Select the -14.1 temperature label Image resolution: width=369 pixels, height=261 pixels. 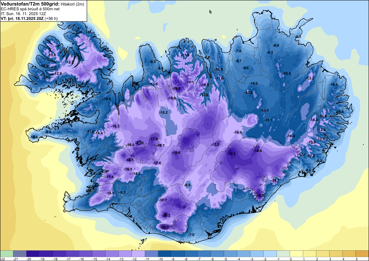137,174
